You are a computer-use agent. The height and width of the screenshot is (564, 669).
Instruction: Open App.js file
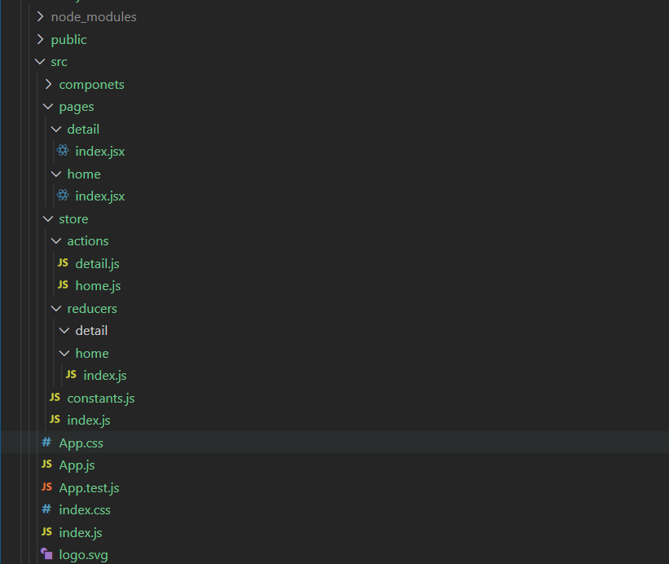pos(77,465)
